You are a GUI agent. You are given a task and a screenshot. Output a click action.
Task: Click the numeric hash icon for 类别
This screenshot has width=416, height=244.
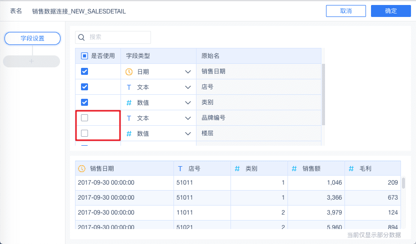(128, 103)
